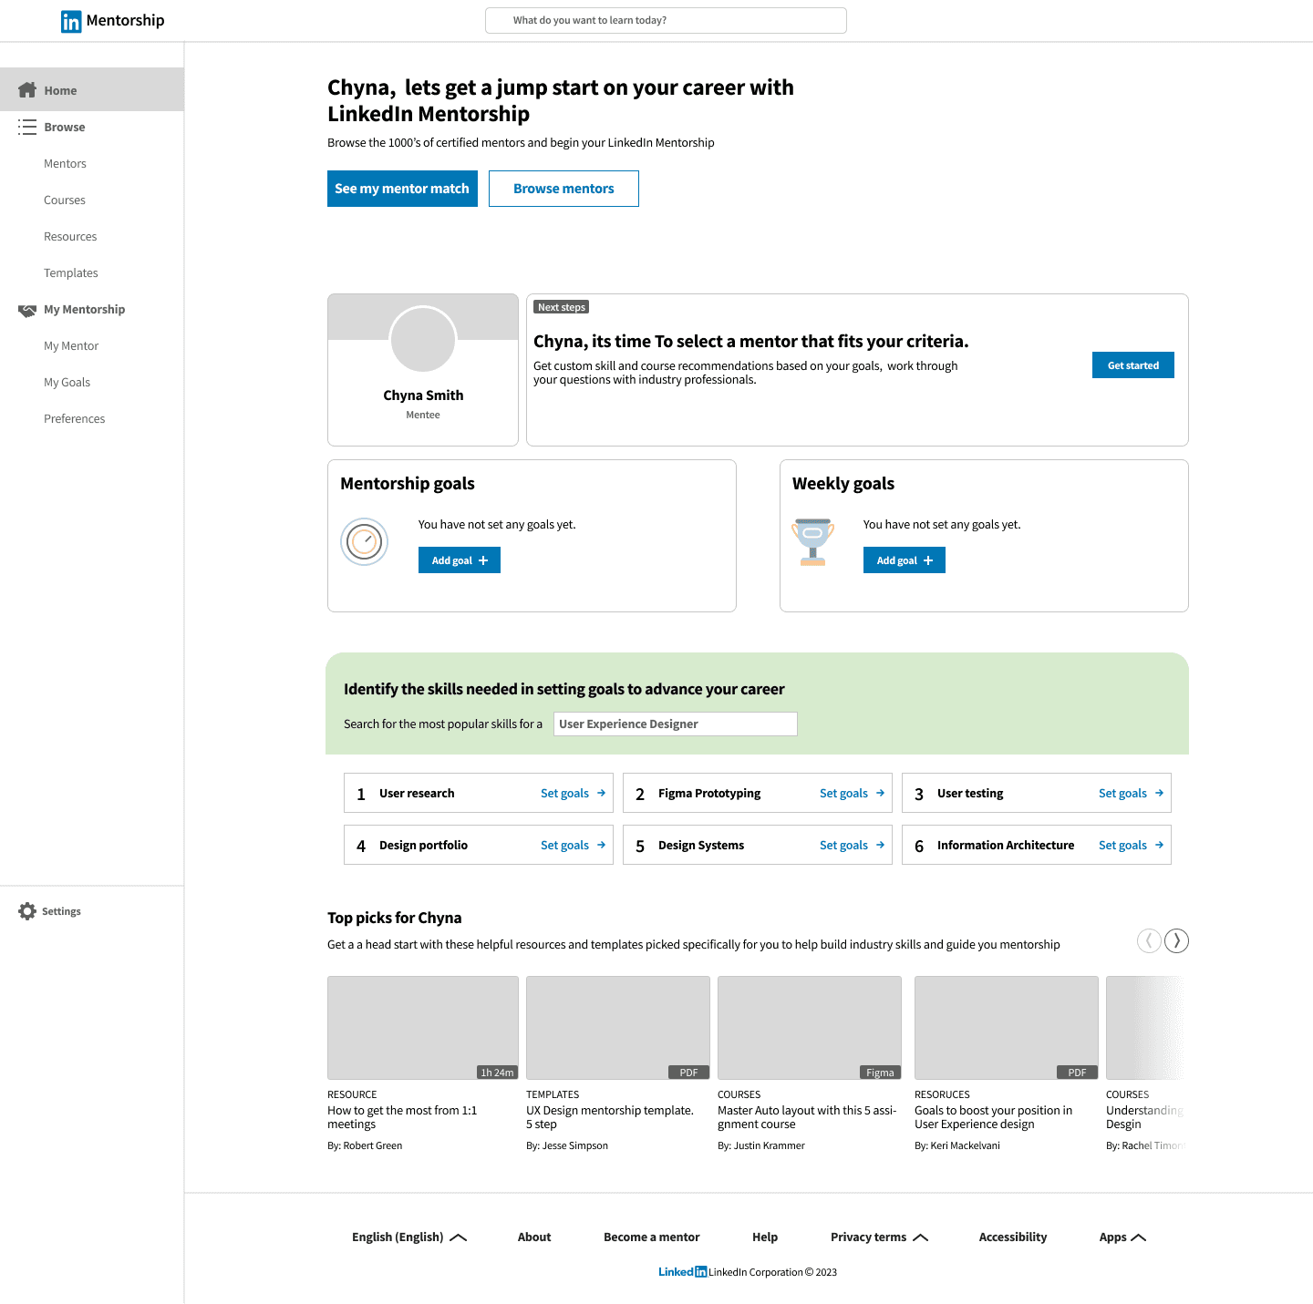1313x1304 pixels.
Task: Open Goals to boost your position thumbnail
Action: click(1007, 1028)
